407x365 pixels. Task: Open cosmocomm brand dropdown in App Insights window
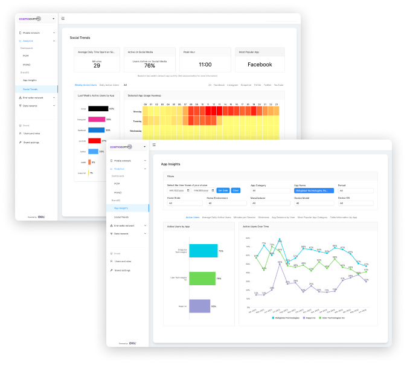coord(144,147)
